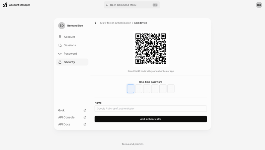Click the first one-time password digit box
The width and height of the screenshot is (265, 150).
click(131, 89)
